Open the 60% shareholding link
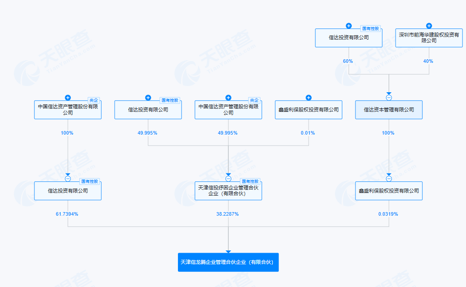Image resolution: width=466 pixels, height=287 pixels. (348, 61)
